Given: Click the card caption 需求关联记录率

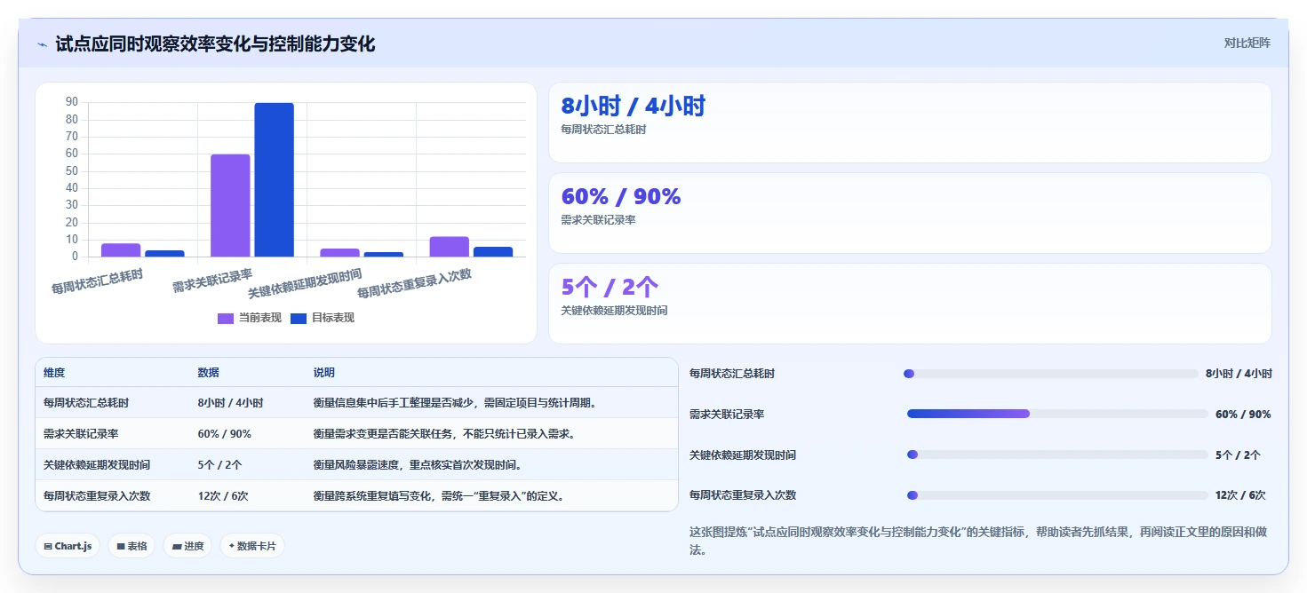Looking at the screenshot, I should click(598, 220).
